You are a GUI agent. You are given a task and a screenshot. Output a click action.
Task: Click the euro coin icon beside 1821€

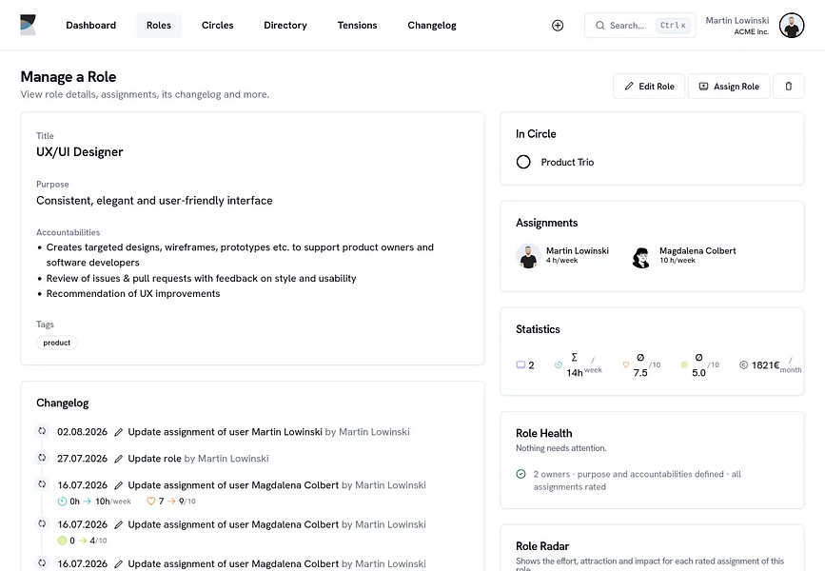743,364
